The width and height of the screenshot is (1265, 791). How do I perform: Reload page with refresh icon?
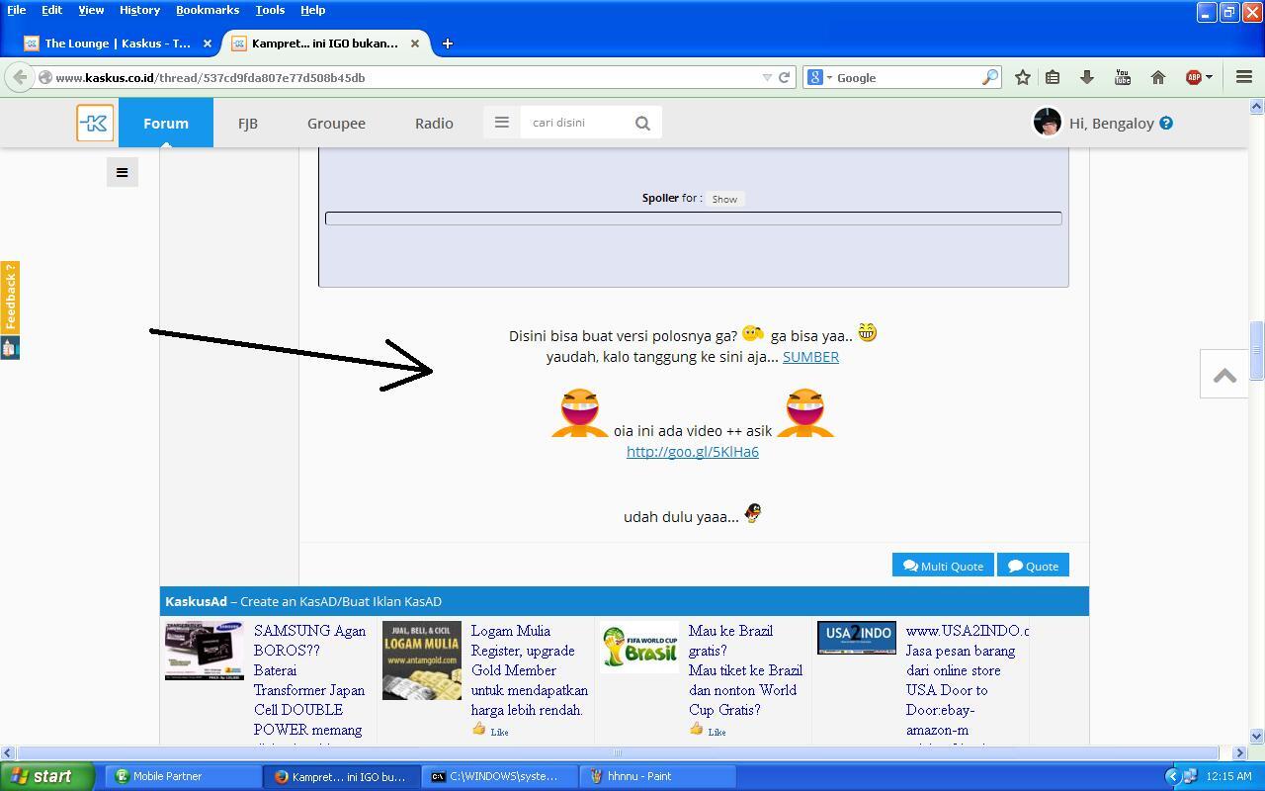point(784,77)
